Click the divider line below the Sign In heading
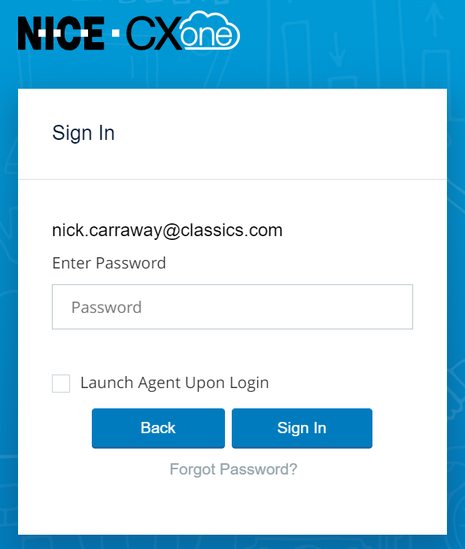This screenshot has height=549, width=465. (232, 179)
